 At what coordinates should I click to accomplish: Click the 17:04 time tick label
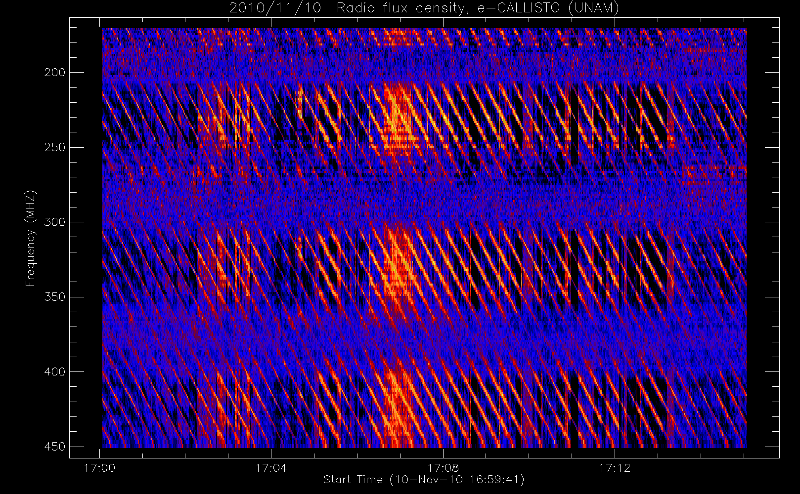click(271, 468)
